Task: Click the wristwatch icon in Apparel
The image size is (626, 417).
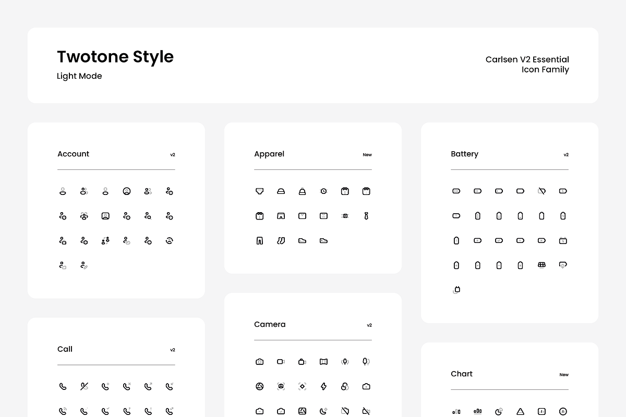Action: [x=323, y=191]
